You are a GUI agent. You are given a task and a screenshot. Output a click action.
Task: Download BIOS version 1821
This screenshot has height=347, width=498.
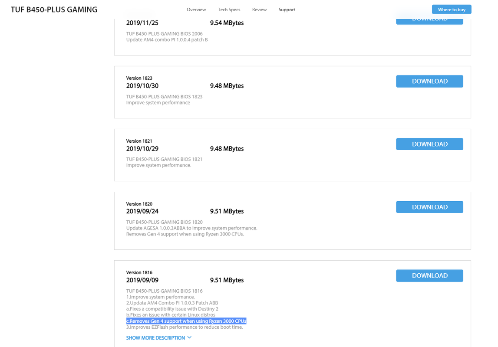pos(429,144)
